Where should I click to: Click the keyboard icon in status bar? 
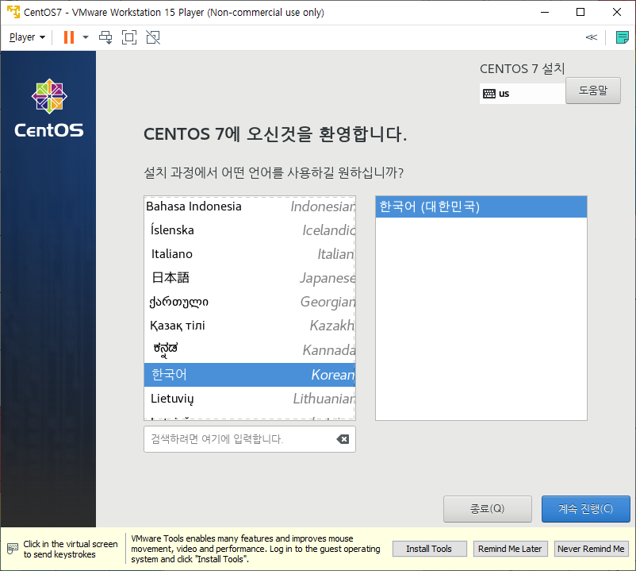(13, 549)
